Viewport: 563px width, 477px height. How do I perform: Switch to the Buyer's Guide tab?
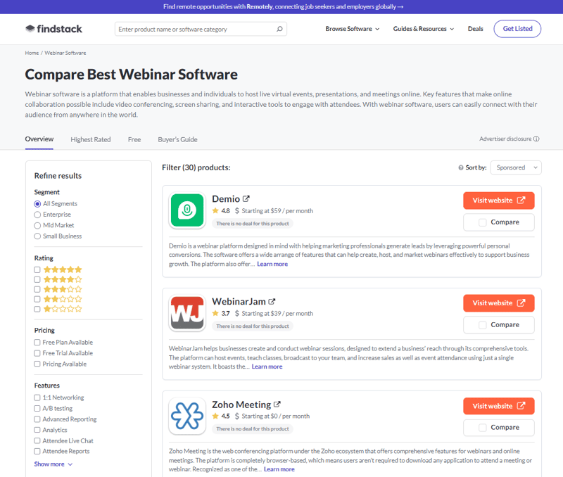[178, 139]
